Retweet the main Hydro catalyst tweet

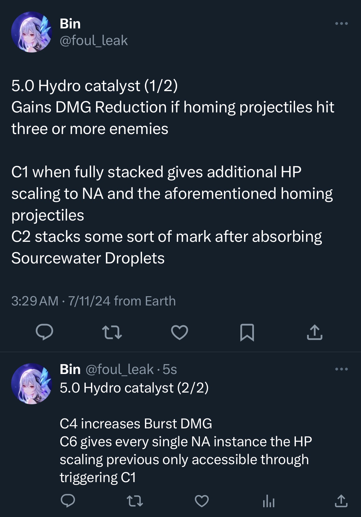pyautogui.click(x=112, y=332)
